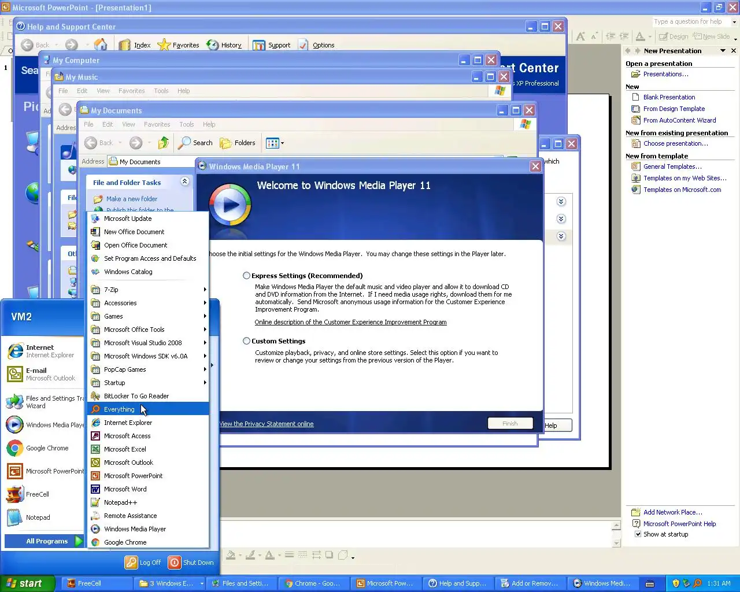Open Views dropdown in My Documents toolbar
This screenshot has width=740, height=592.
tap(275, 142)
